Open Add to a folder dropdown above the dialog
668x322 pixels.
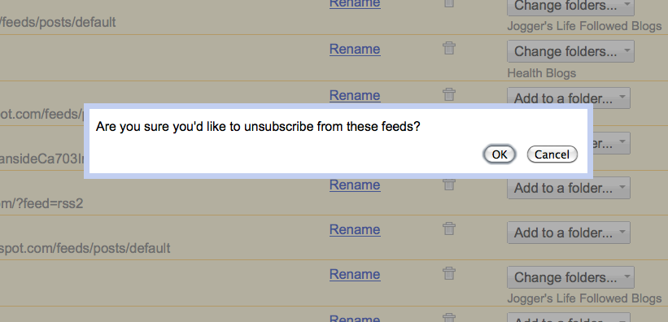pos(568,98)
